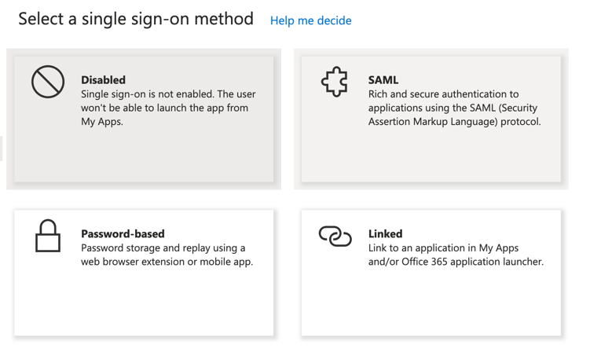The image size is (590, 352).
Task: Click the Disabled circle-slash icon
Action: click(x=48, y=82)
